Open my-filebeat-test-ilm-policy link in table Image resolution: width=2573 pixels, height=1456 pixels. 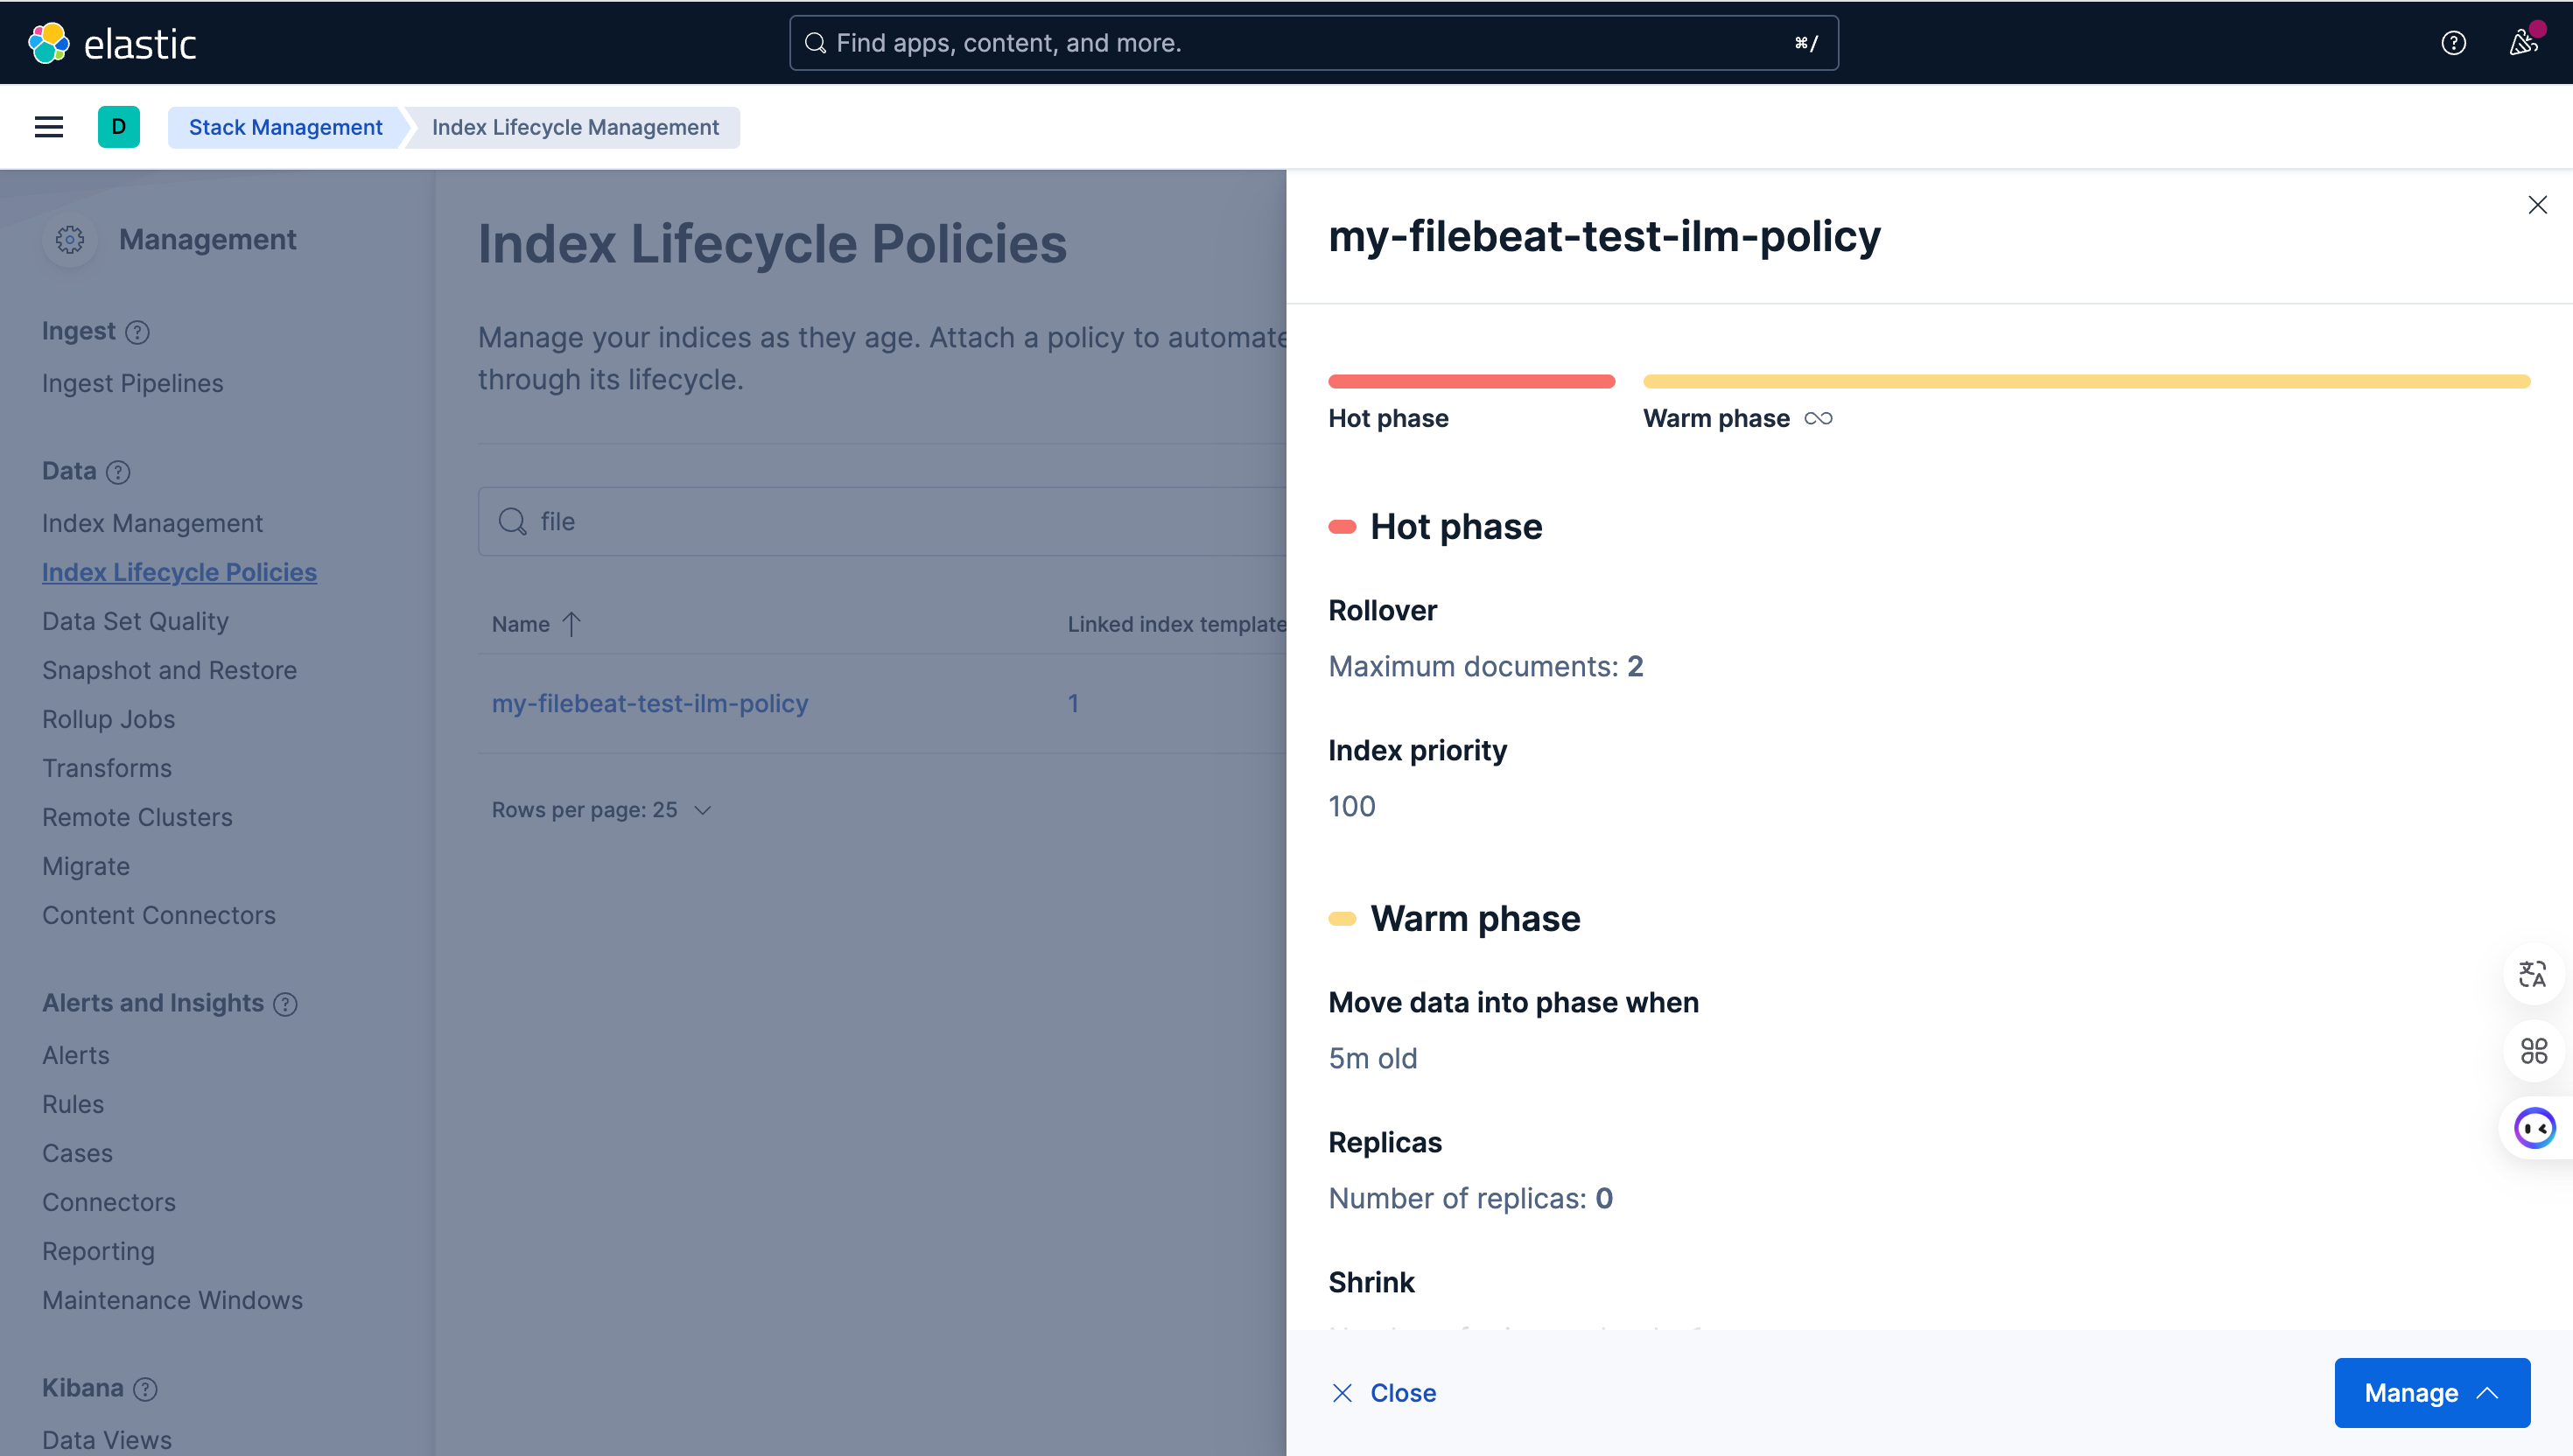pos(650,703)
